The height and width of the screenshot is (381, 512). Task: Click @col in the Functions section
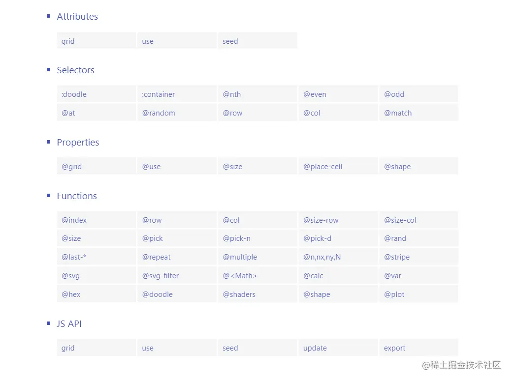257,220
